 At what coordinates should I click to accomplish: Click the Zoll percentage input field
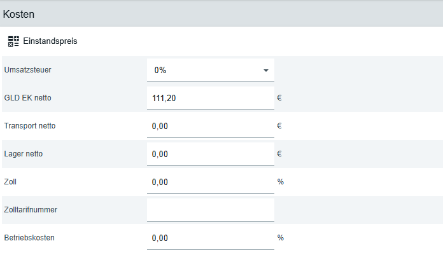[x=210, y=182]
